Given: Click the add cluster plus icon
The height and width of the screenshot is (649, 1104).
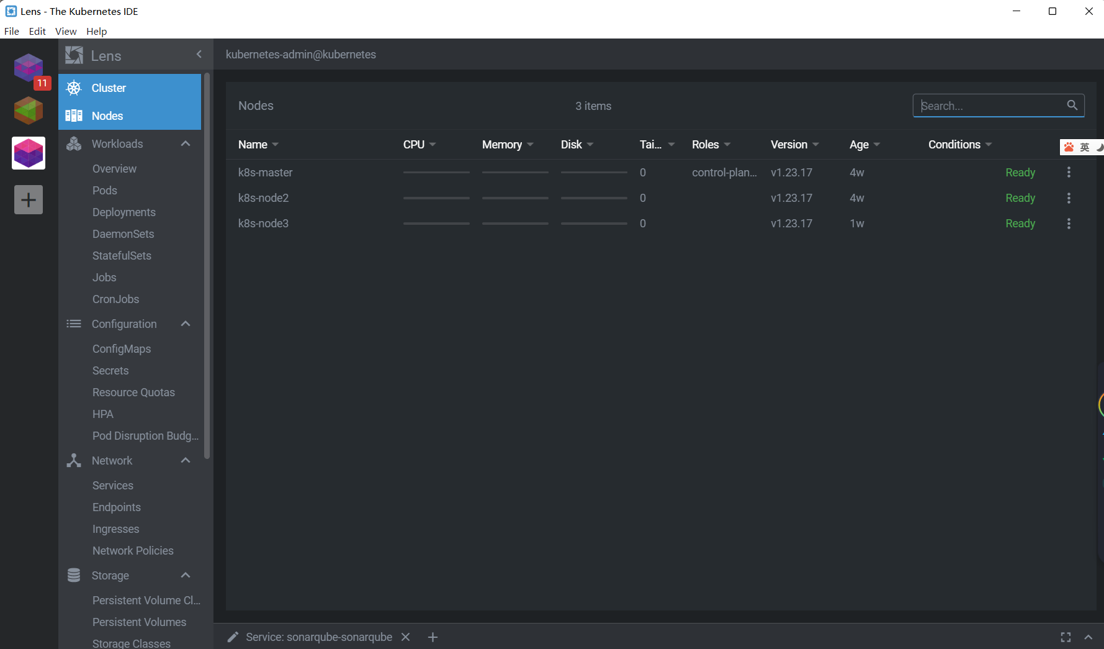Looking at the screenshot, I should 29,200.
